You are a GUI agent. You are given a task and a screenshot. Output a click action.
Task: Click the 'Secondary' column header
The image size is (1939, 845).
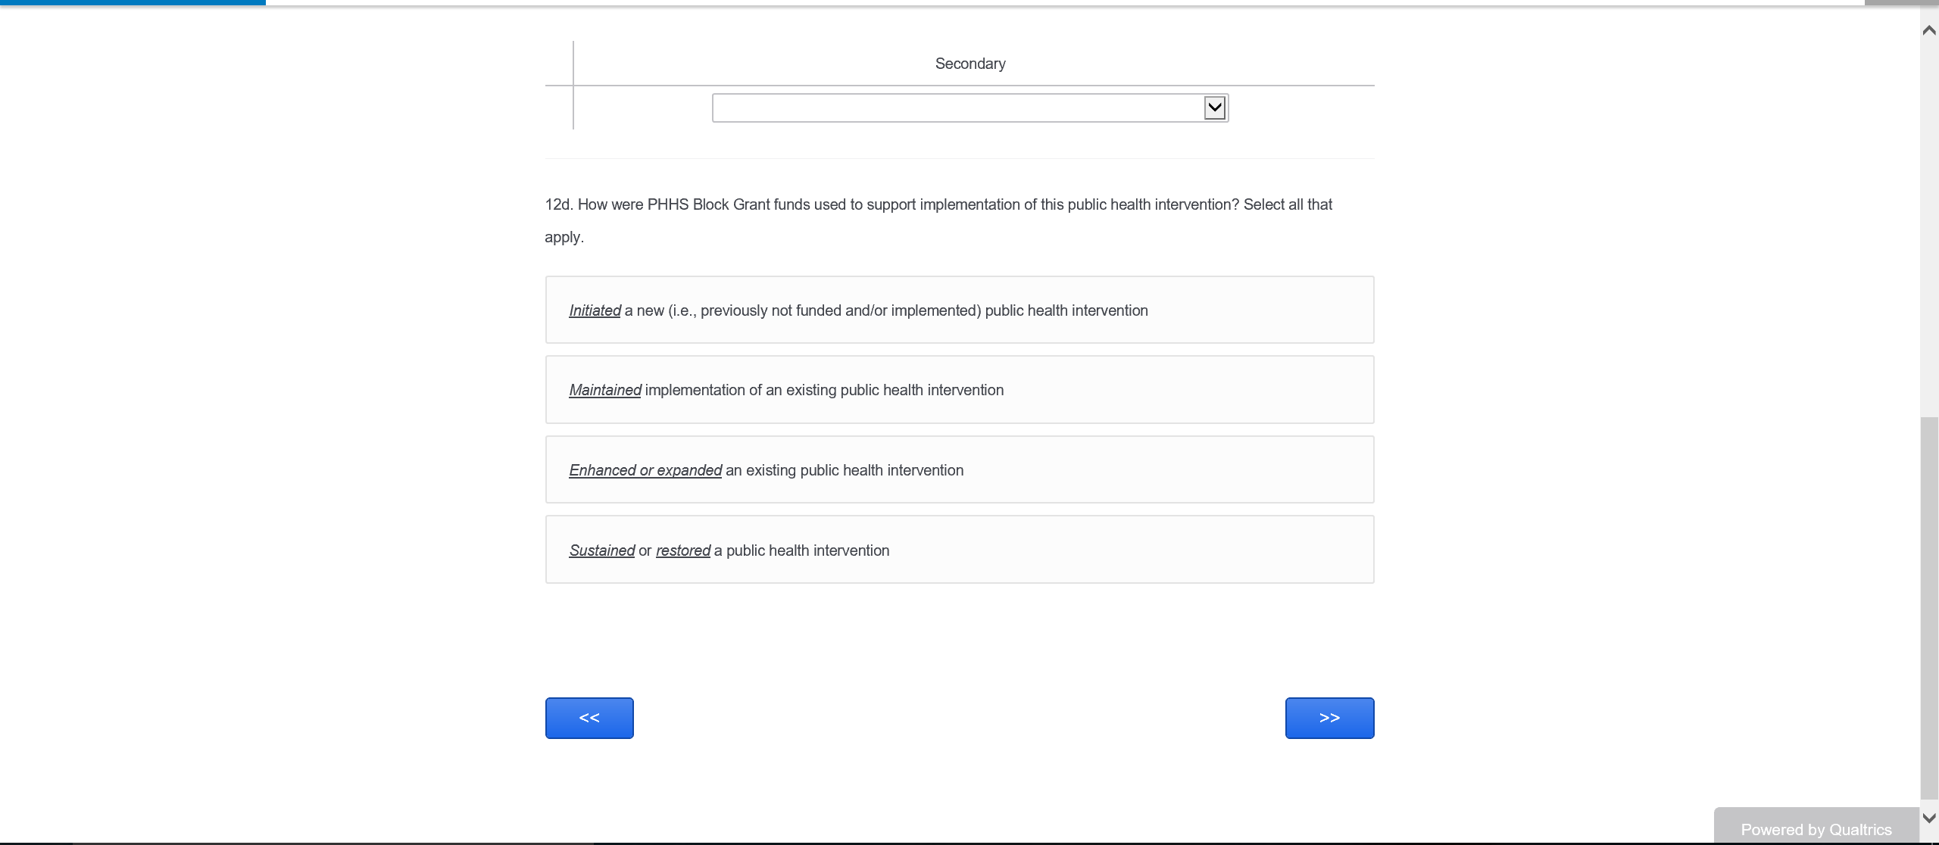click(969, 64)
